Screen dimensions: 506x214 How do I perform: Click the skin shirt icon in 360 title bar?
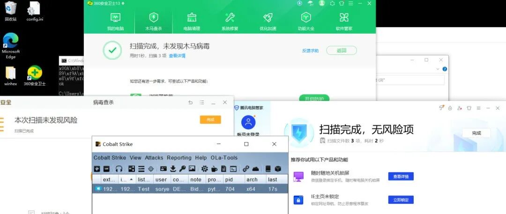point(342,3)
